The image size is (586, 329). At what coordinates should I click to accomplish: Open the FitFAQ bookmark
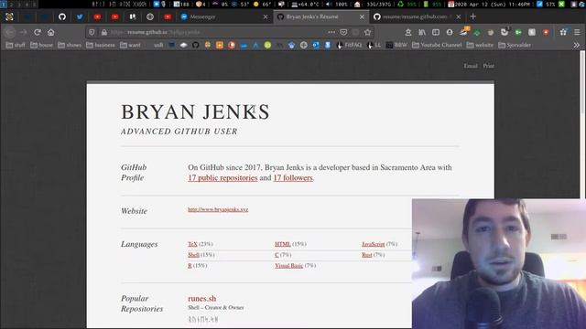(349, 45)
